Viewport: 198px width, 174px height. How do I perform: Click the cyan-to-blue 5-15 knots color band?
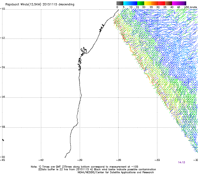[x=130, y=3]
